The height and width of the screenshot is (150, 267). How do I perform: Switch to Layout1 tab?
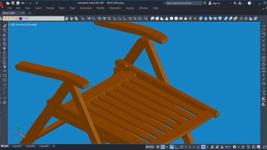[17, 146]
